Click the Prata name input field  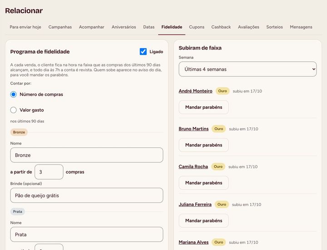coord(87,235)
